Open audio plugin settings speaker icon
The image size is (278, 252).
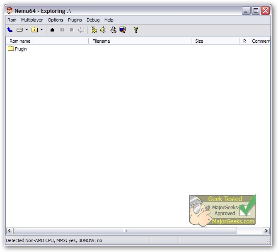click(x=103, y=30)
